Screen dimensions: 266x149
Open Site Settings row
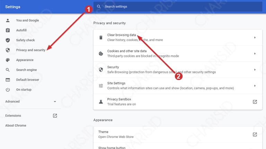point(178,86)
